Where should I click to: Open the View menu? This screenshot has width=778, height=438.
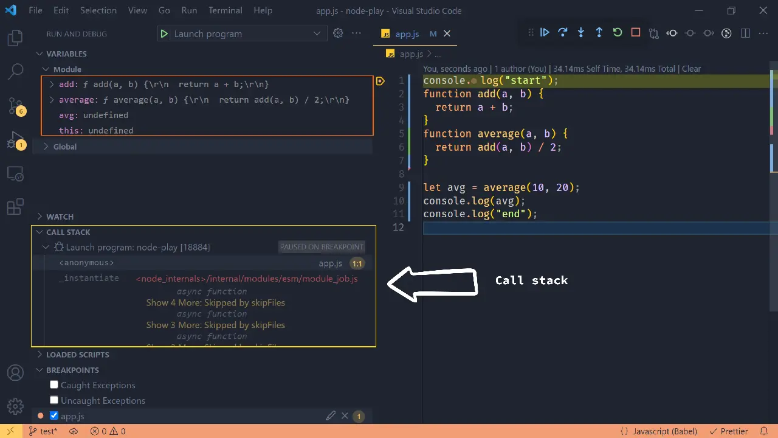[137, 10]
